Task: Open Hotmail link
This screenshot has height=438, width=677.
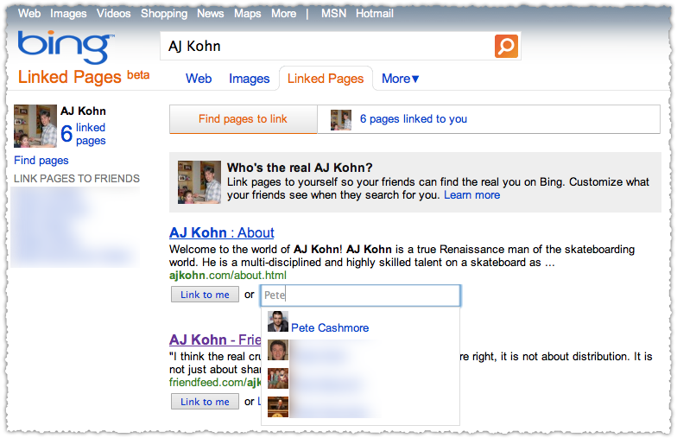Action: [375, 14]
